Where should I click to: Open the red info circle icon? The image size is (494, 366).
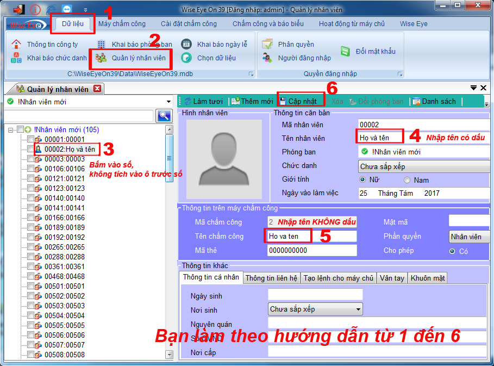[35, 10]
